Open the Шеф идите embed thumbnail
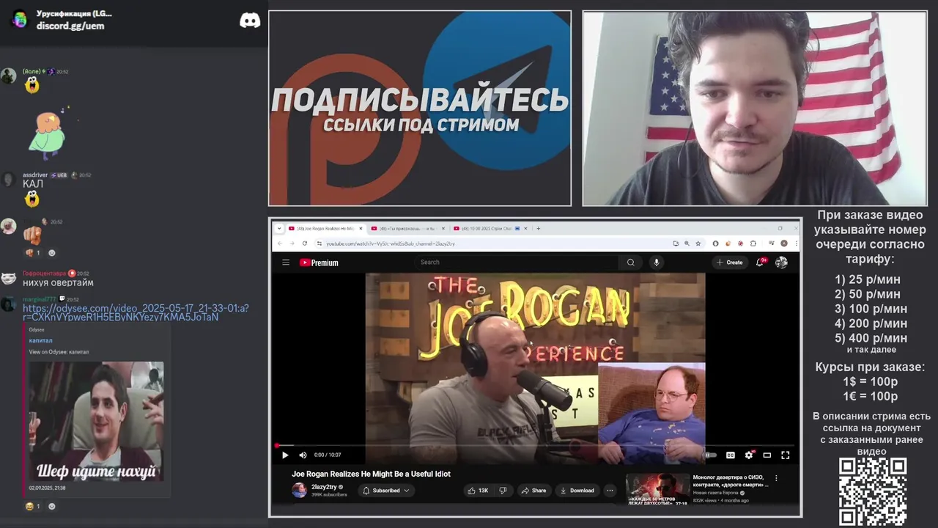This screenshot has width=938, height=528. tap(96, 421)
